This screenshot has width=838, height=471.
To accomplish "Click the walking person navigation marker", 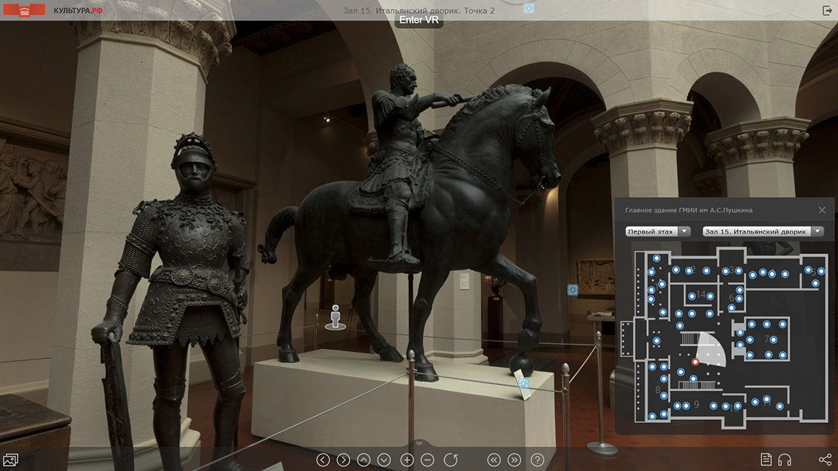I will (x=336, y=317).
